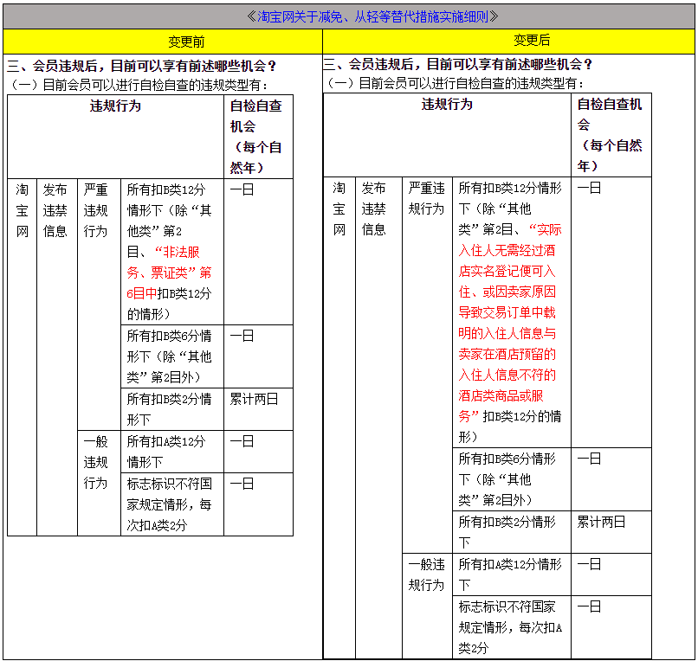Click 所有扣A类12分情形下 cell in 变更后 table

512,574
